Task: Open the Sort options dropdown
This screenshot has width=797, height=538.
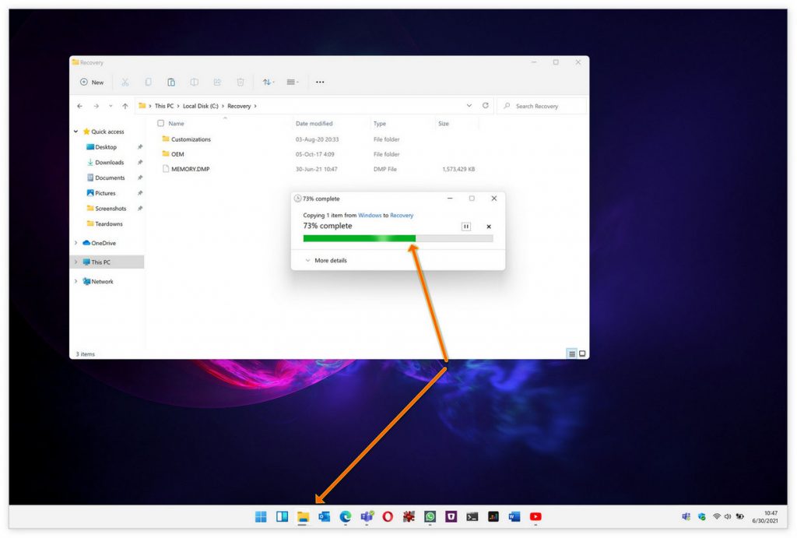Action: [x=269, y=82]
